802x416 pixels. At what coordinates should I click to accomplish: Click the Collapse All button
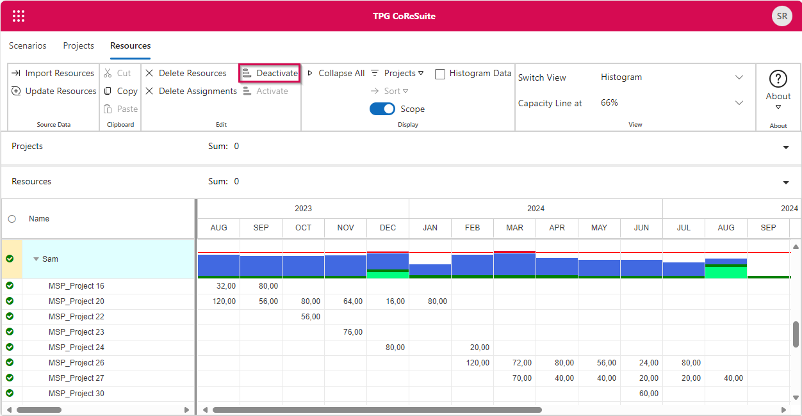336,74
